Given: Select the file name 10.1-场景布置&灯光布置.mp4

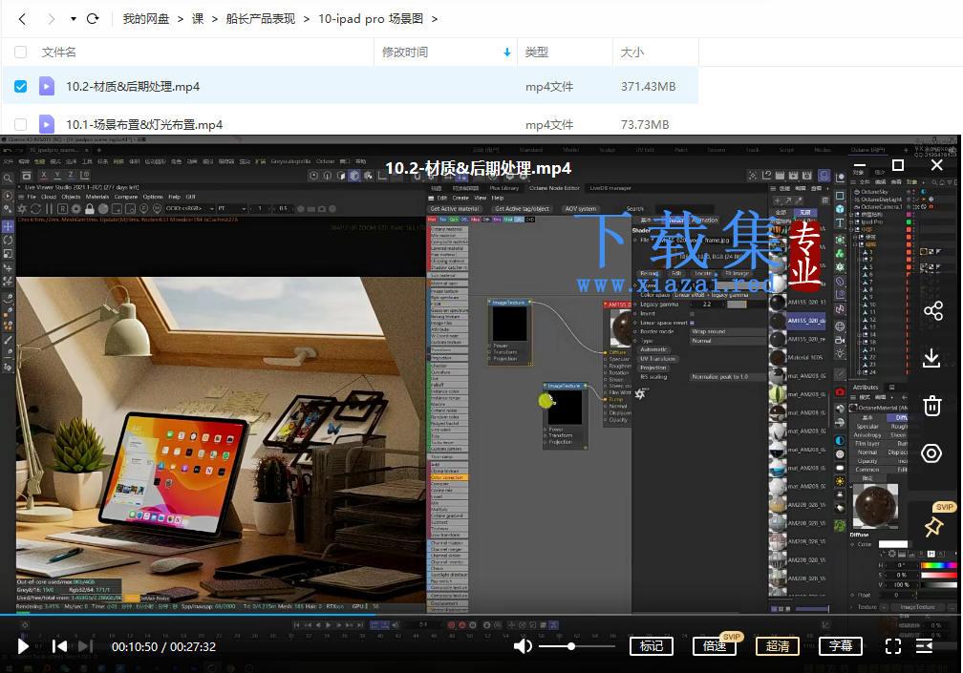Looking at the screenshot, I should click(144, 124).
